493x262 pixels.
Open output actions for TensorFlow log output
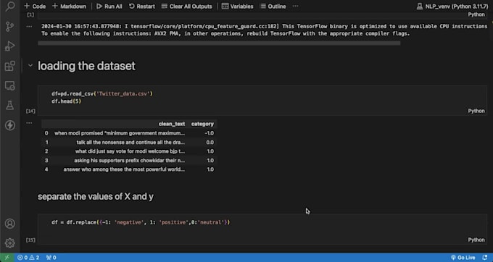click(29, 26)
